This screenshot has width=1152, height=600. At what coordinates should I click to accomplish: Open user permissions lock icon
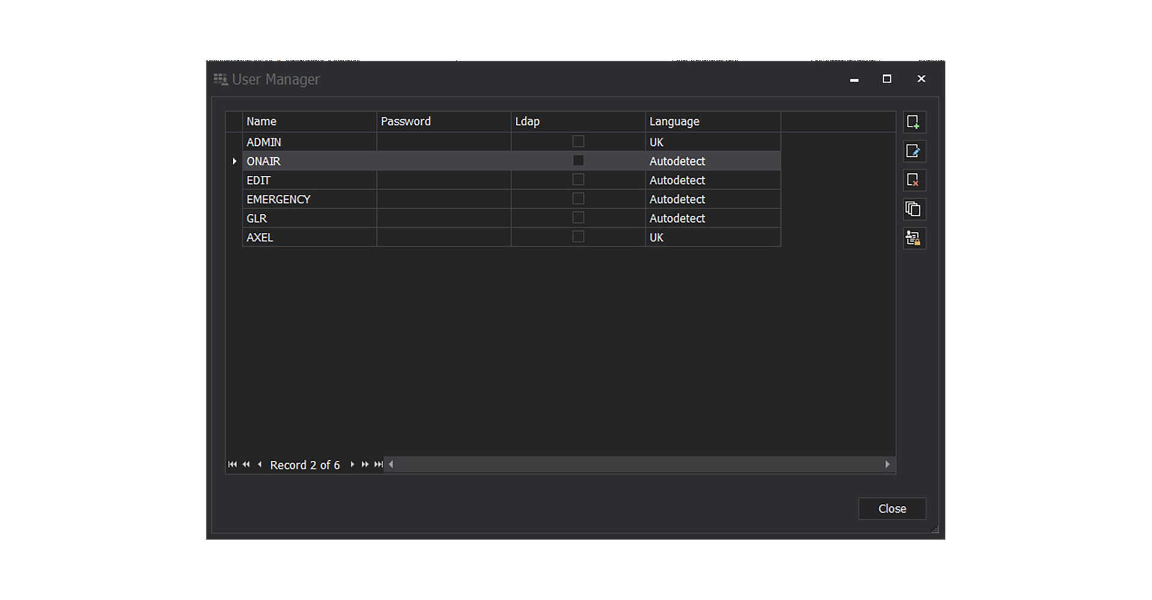pyautogui.click(x=913, y=238)
